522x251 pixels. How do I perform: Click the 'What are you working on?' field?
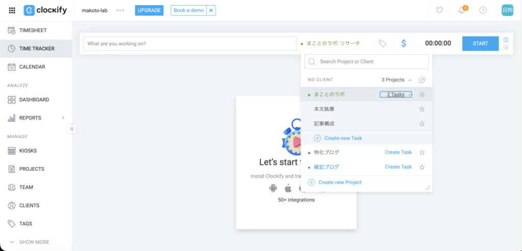[x=190, y=44]
